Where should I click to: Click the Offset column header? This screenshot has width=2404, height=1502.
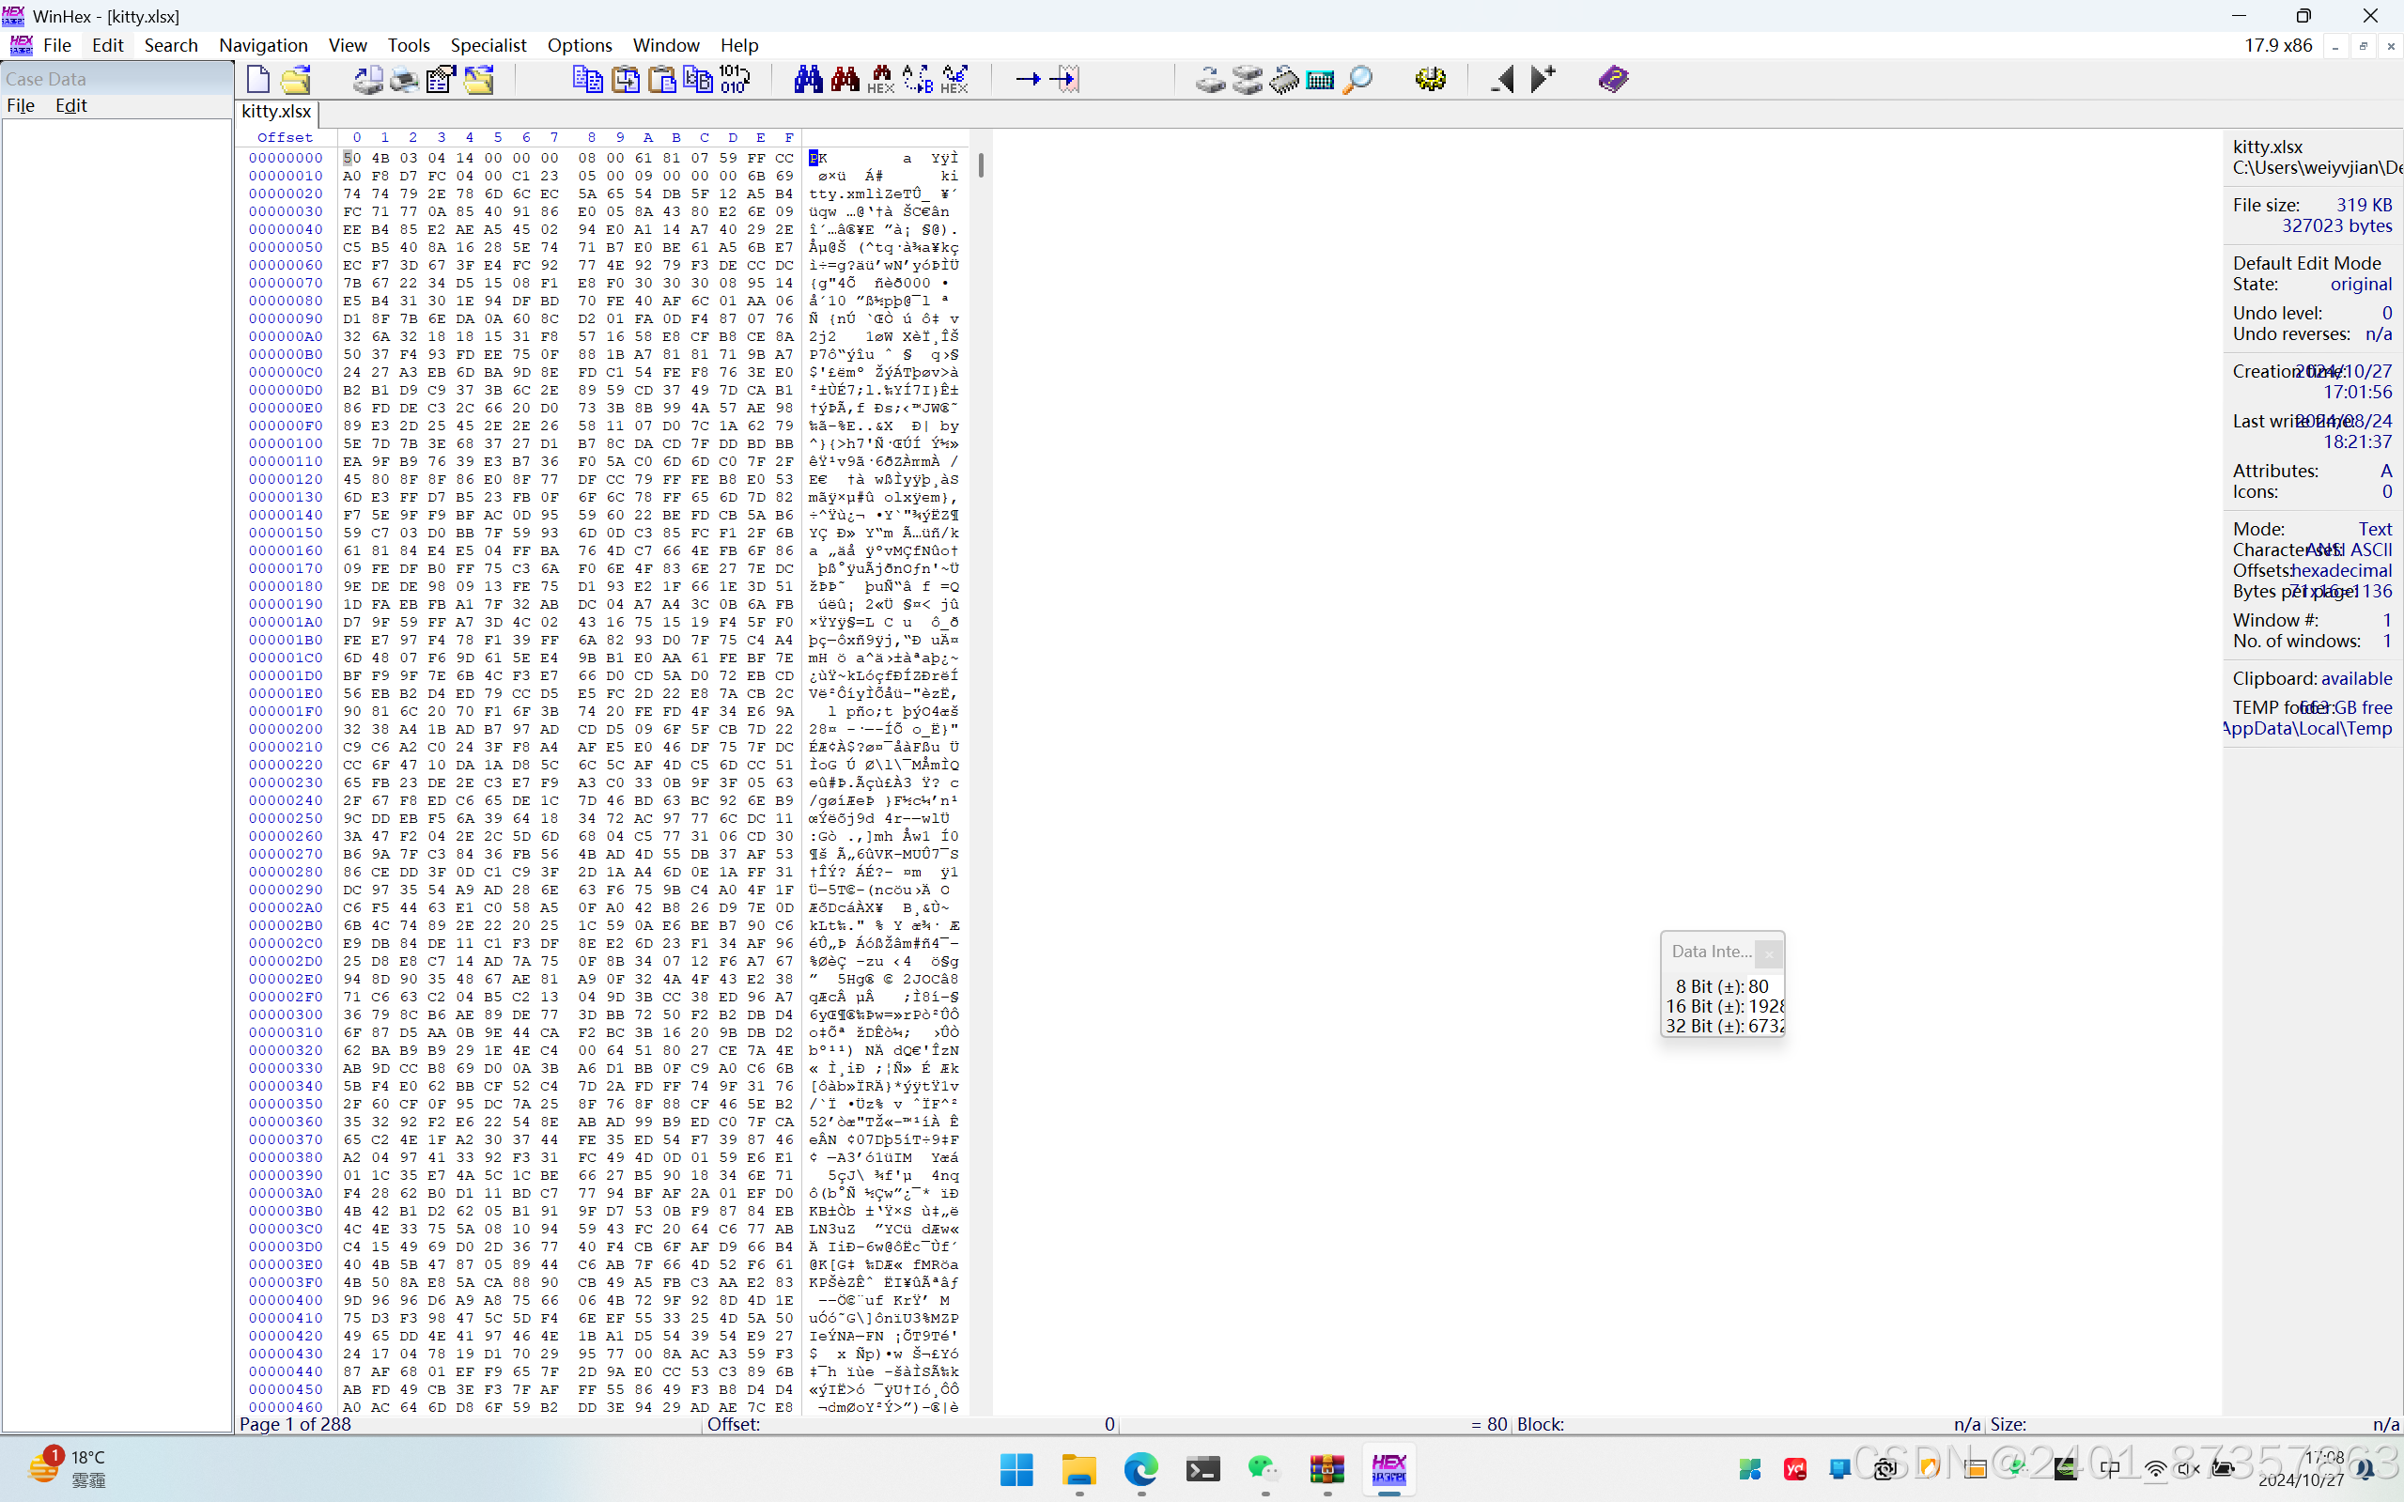pyautogui.click(x=285, y=137)
